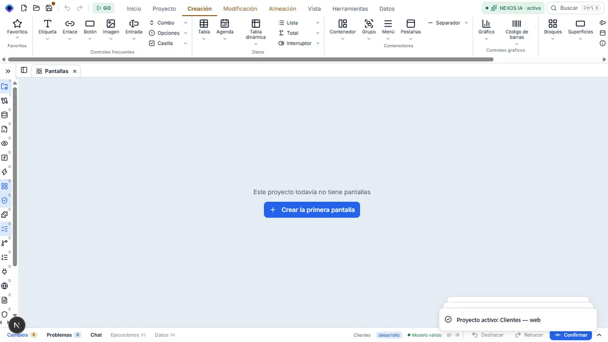The width and height of the screenshot is (608, 342).
Task: Click the NEXOS IA activa button
Action: tap(513, 8)
